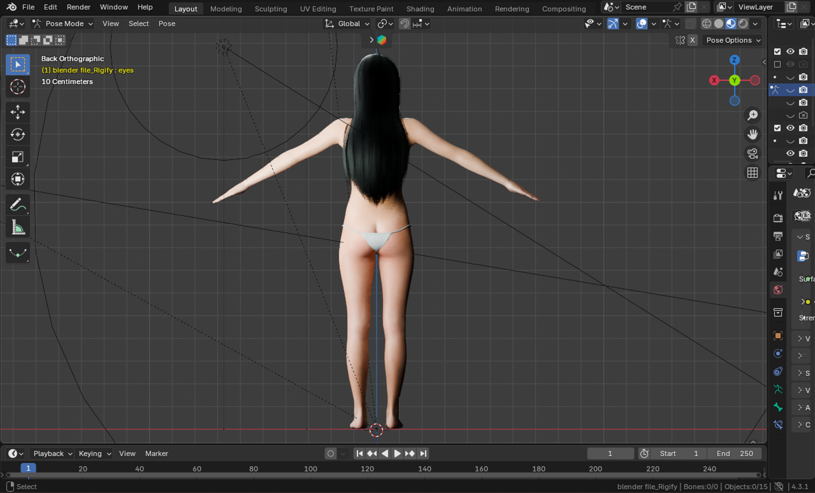Open the Collection properties box tab
The height and width of the screenshot is (493, 815).
(x=778, y=312)
